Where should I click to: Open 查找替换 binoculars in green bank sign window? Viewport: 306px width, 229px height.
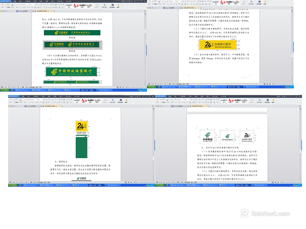[113, 6]
